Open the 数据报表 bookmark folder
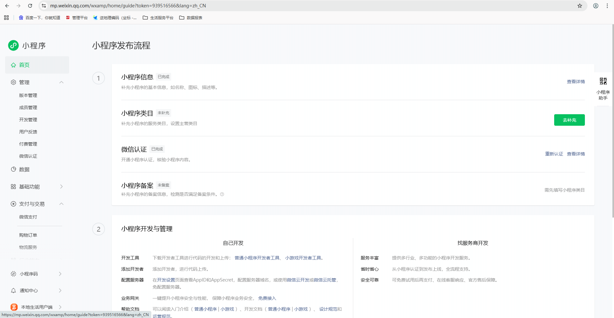614x318 pixels. click(191, 18)
